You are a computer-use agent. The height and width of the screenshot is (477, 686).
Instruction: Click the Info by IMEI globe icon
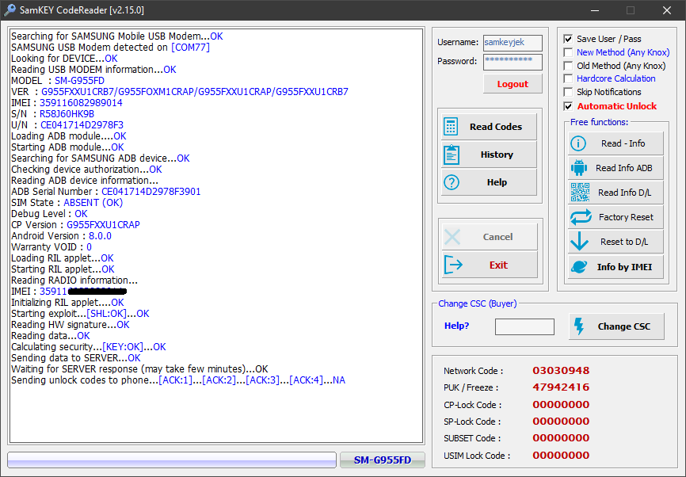pyautogui.click(x=579, y=266)
